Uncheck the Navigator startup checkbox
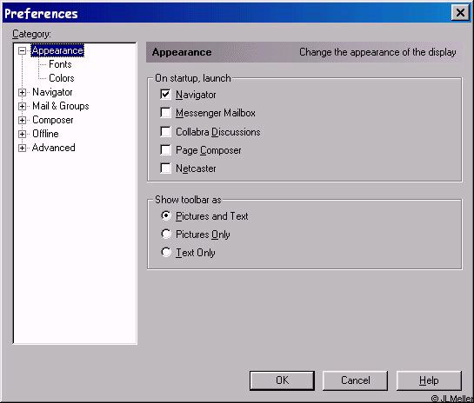Image resolution: width=474 pixels, height=403 pixels. coord(165,95)
